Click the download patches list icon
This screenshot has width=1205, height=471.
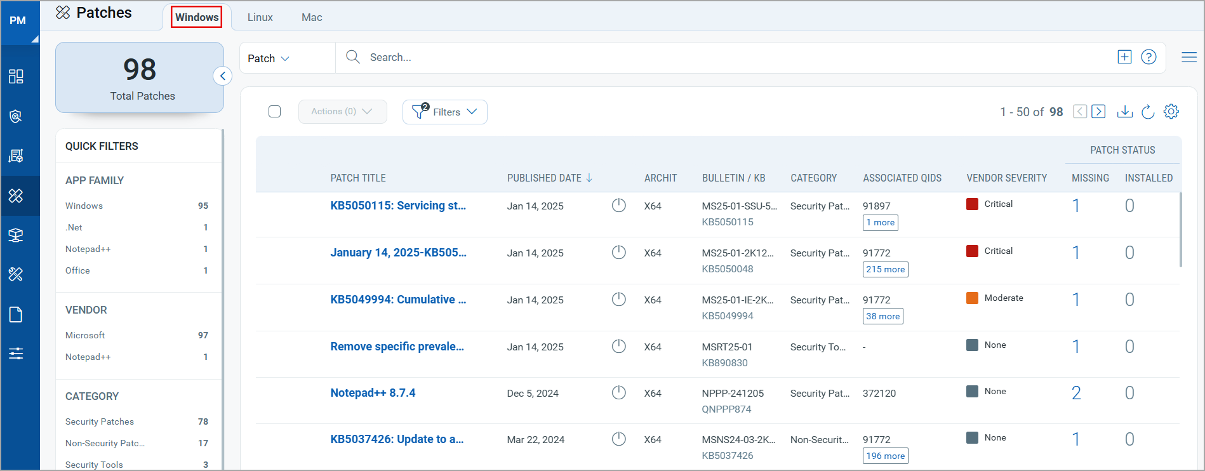tap(1124, 112)
